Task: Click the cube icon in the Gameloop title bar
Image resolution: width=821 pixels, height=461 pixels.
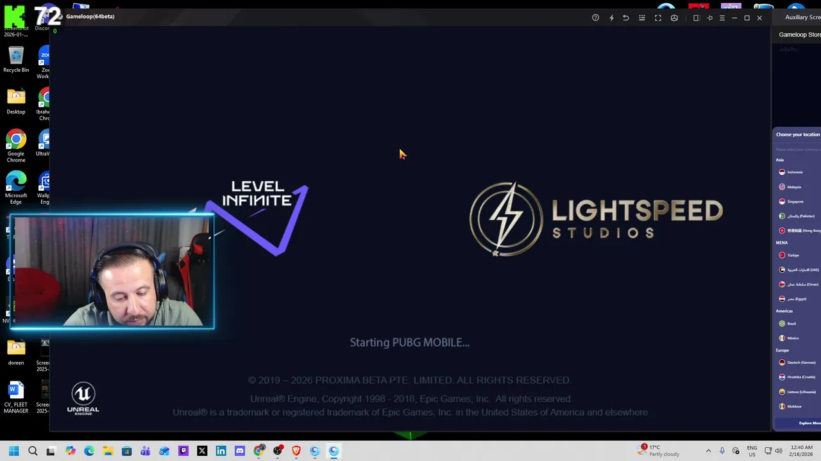Action: 674,18
